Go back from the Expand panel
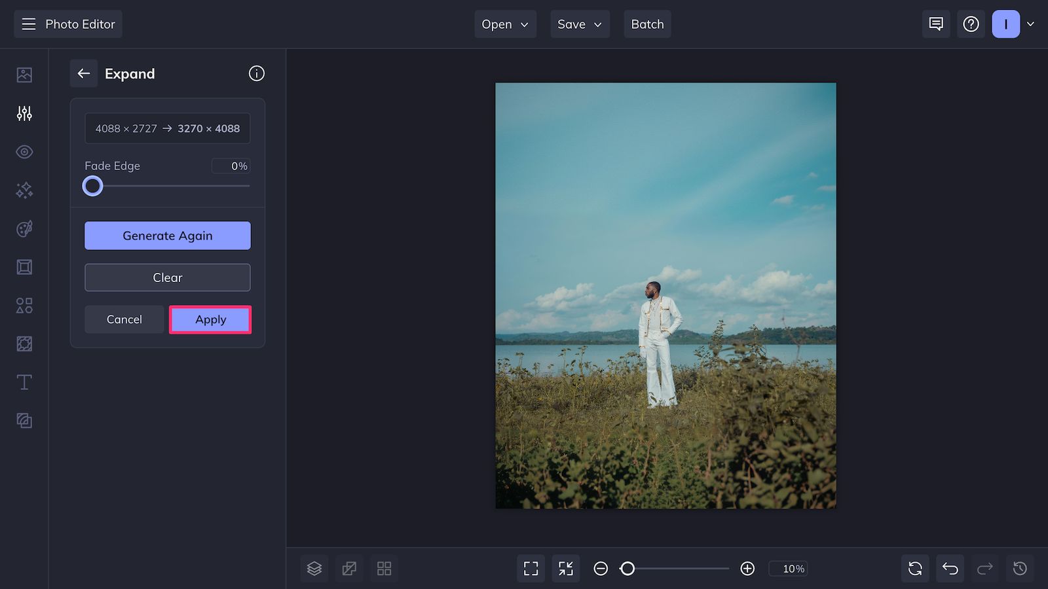Screen dimensions: 1048x589 (x=83, y=73)
